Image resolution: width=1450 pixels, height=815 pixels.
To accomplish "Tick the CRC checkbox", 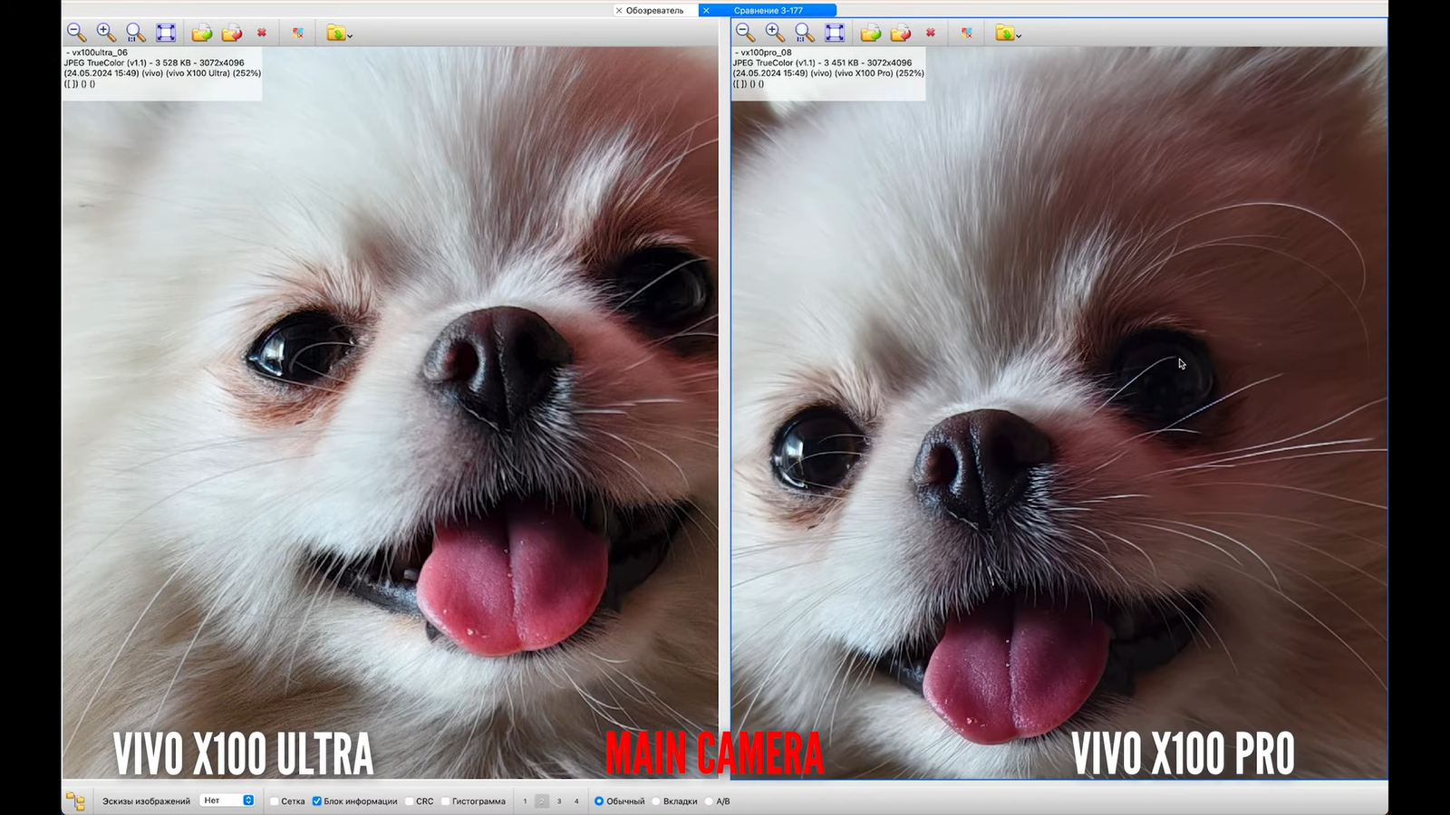I will pos(410,801).
